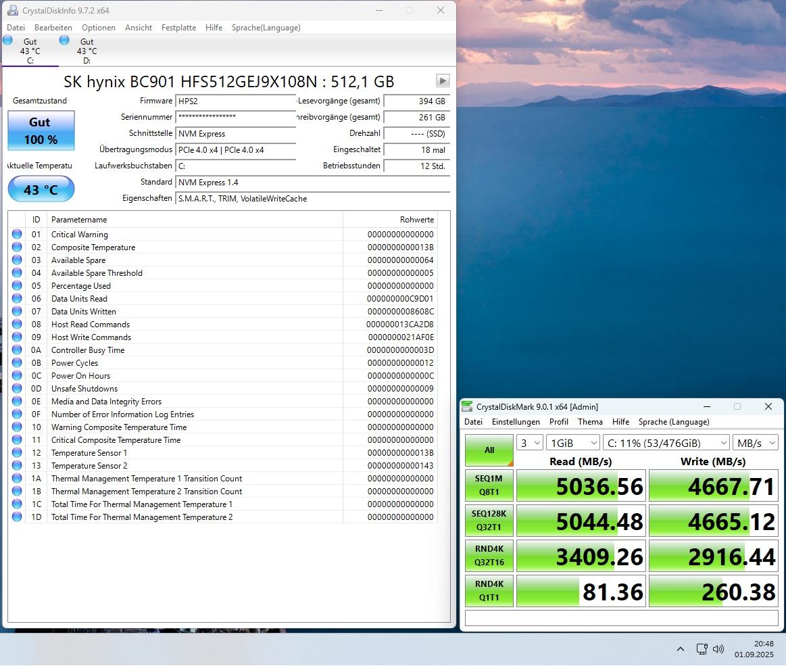Open the volume speaker icon in tray
This screenshot has width=786, height=666.
pos(718,649)
